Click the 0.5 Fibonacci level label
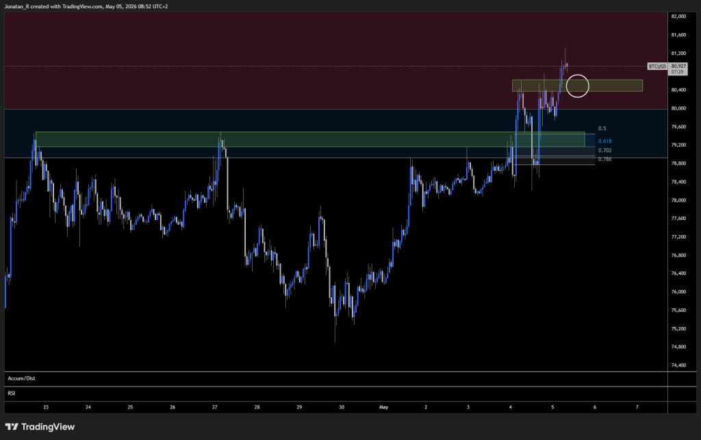This screenshot has width=701, height=440. (x=602, y=128)
